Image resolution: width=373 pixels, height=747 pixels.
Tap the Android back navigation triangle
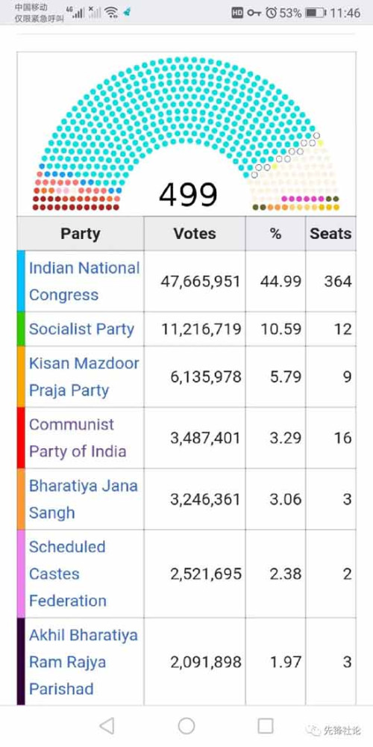coord(107,725)
